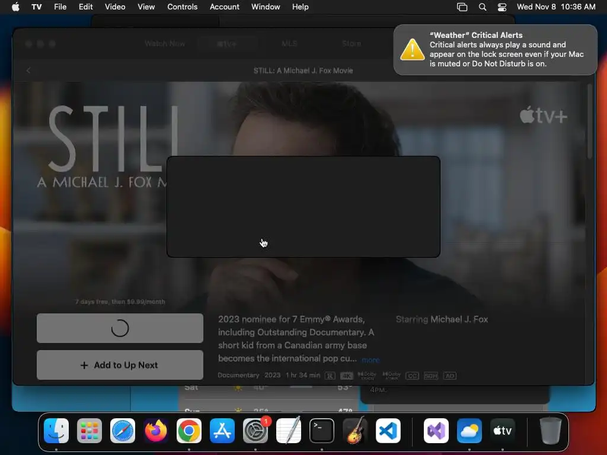Open Safari from the Dock

click(123, 431)
